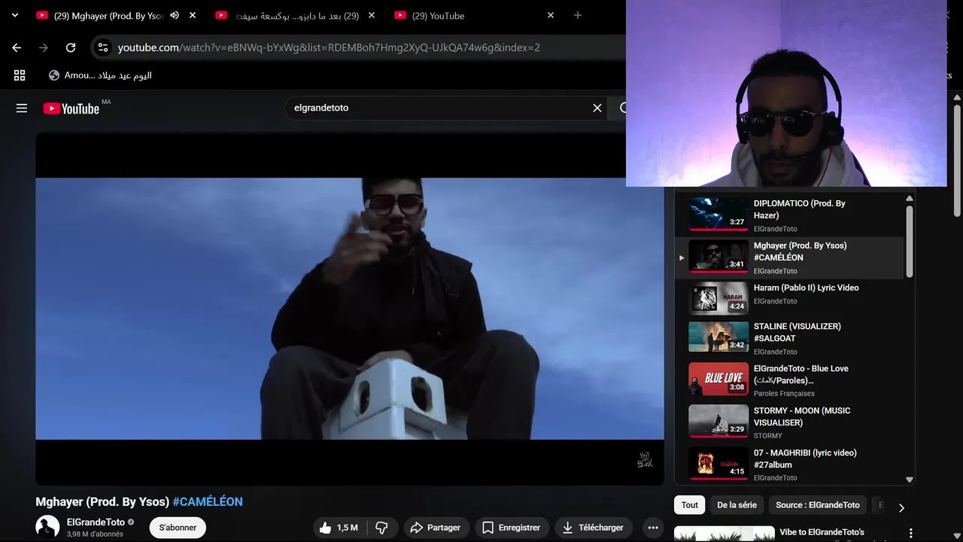
Task: Open the Amou bookmark in bookmarks bar
Action: [100, 75]
